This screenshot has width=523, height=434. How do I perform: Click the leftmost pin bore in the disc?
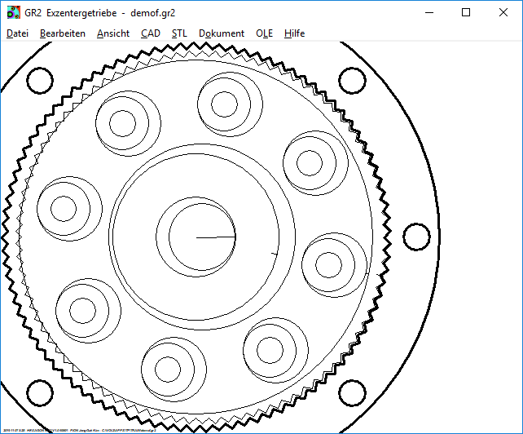click(64, 207)
